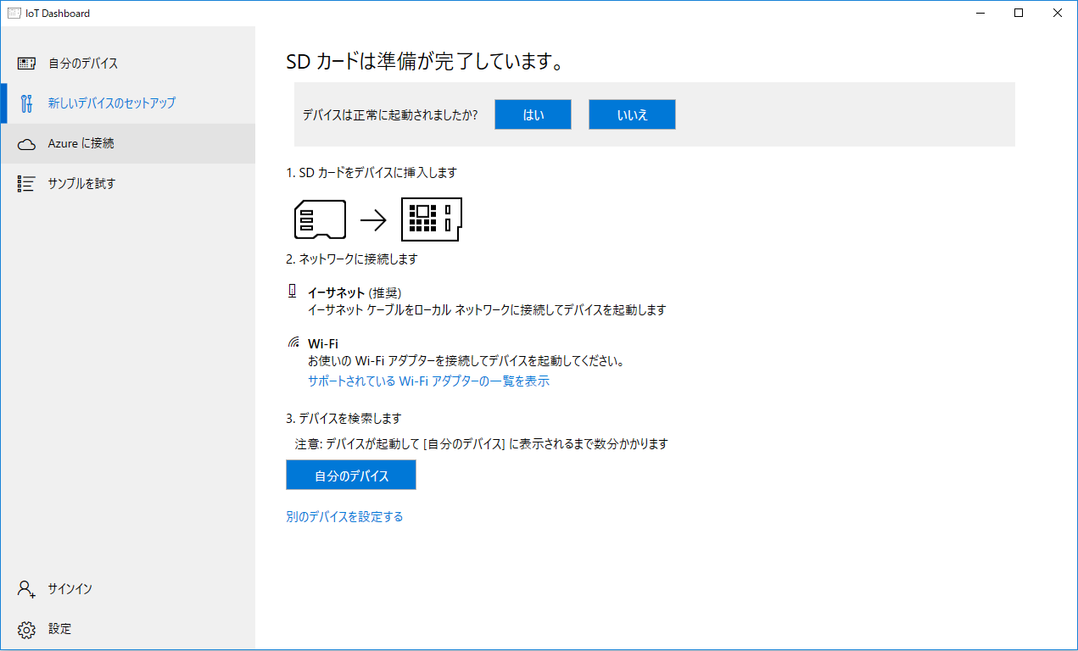Screen dimensions: 1078x651
Task: Click the wrench icon beside 新しいデバイスのセットアップ
Action: click(x=26, y=103)
